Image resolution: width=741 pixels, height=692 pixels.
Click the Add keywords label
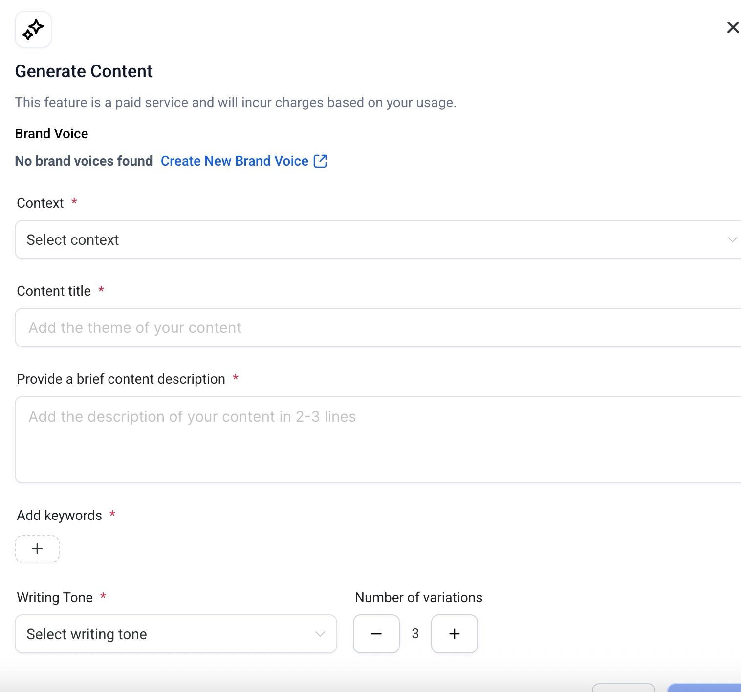click(59, 515)
